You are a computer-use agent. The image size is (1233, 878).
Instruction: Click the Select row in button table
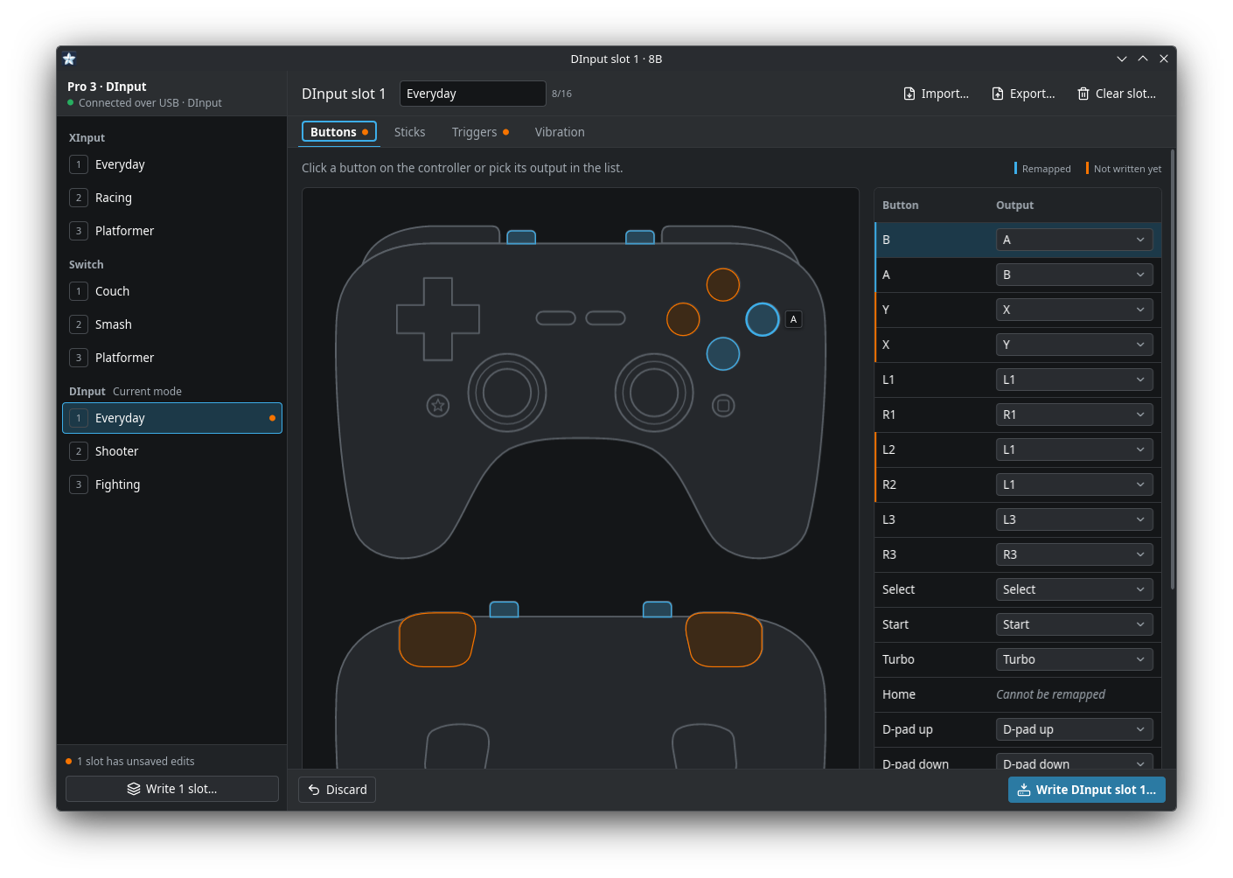coord(1018,589)
